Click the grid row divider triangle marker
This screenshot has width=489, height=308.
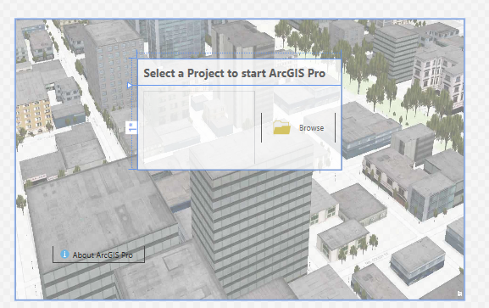[130, 86]
